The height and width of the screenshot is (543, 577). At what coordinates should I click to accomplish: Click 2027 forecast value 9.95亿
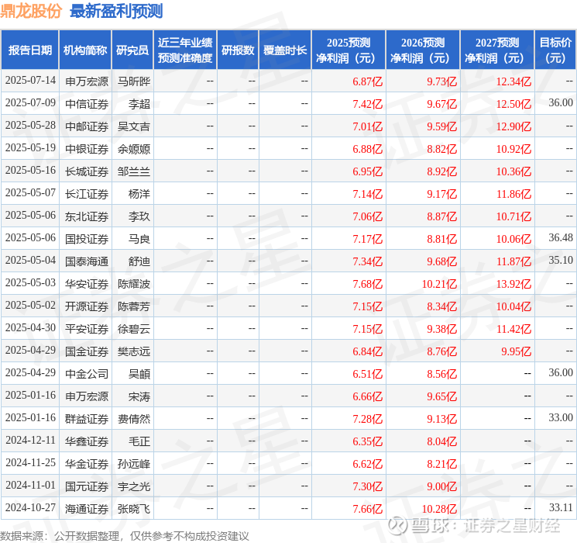point(517,351)
